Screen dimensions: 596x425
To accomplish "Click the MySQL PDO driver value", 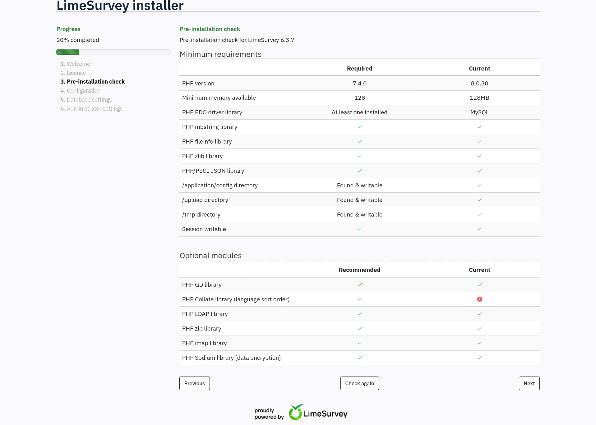I will tap(479, 112).
